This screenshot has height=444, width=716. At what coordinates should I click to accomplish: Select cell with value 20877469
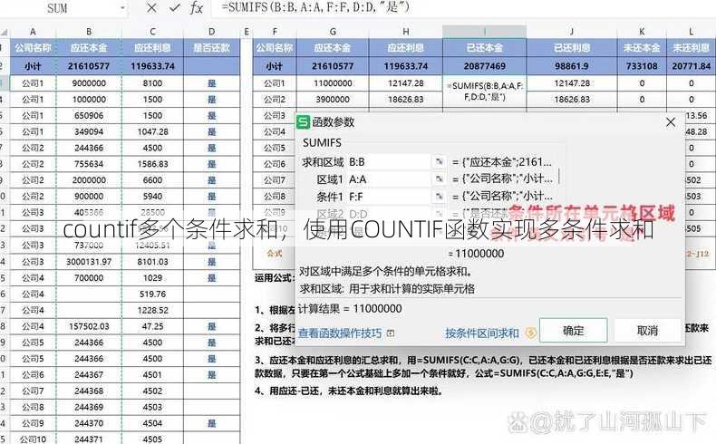(x=485, y=66)
